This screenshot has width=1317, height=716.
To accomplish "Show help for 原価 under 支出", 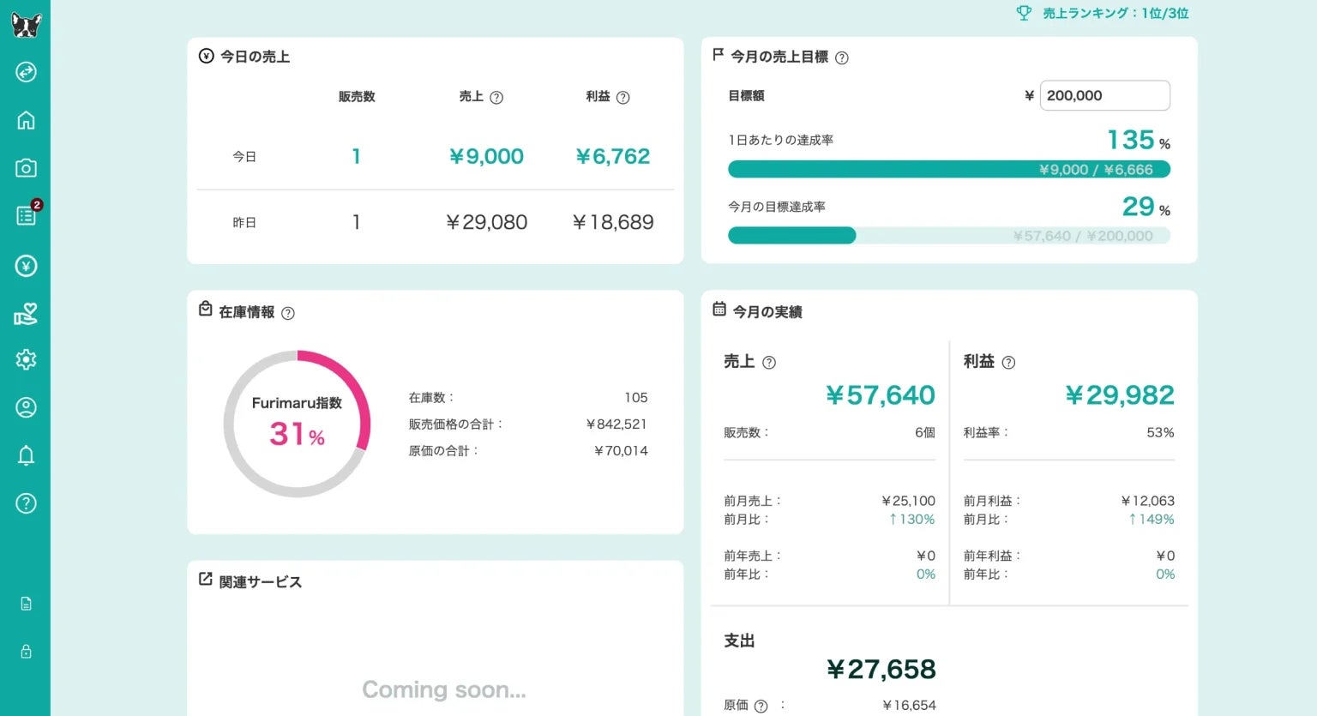I will 761,706.
